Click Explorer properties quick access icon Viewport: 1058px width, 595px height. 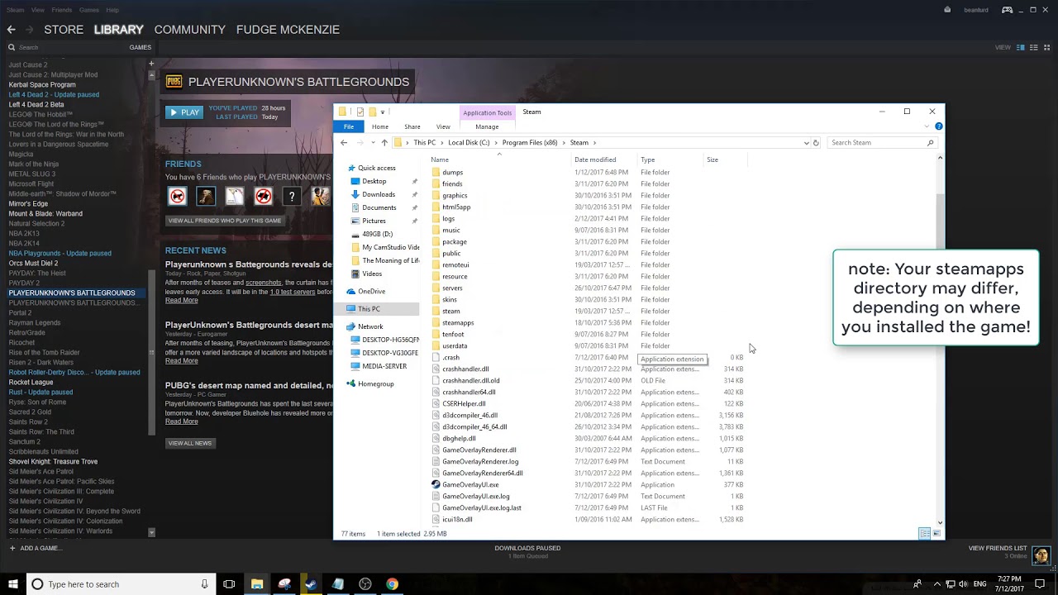pyautogui.click(x=360, y=112)
